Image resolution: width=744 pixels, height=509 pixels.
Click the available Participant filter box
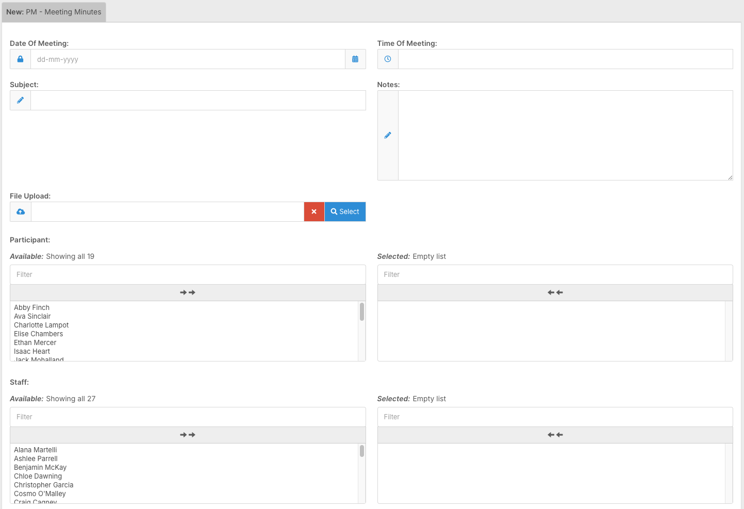[x=188, y=275]
